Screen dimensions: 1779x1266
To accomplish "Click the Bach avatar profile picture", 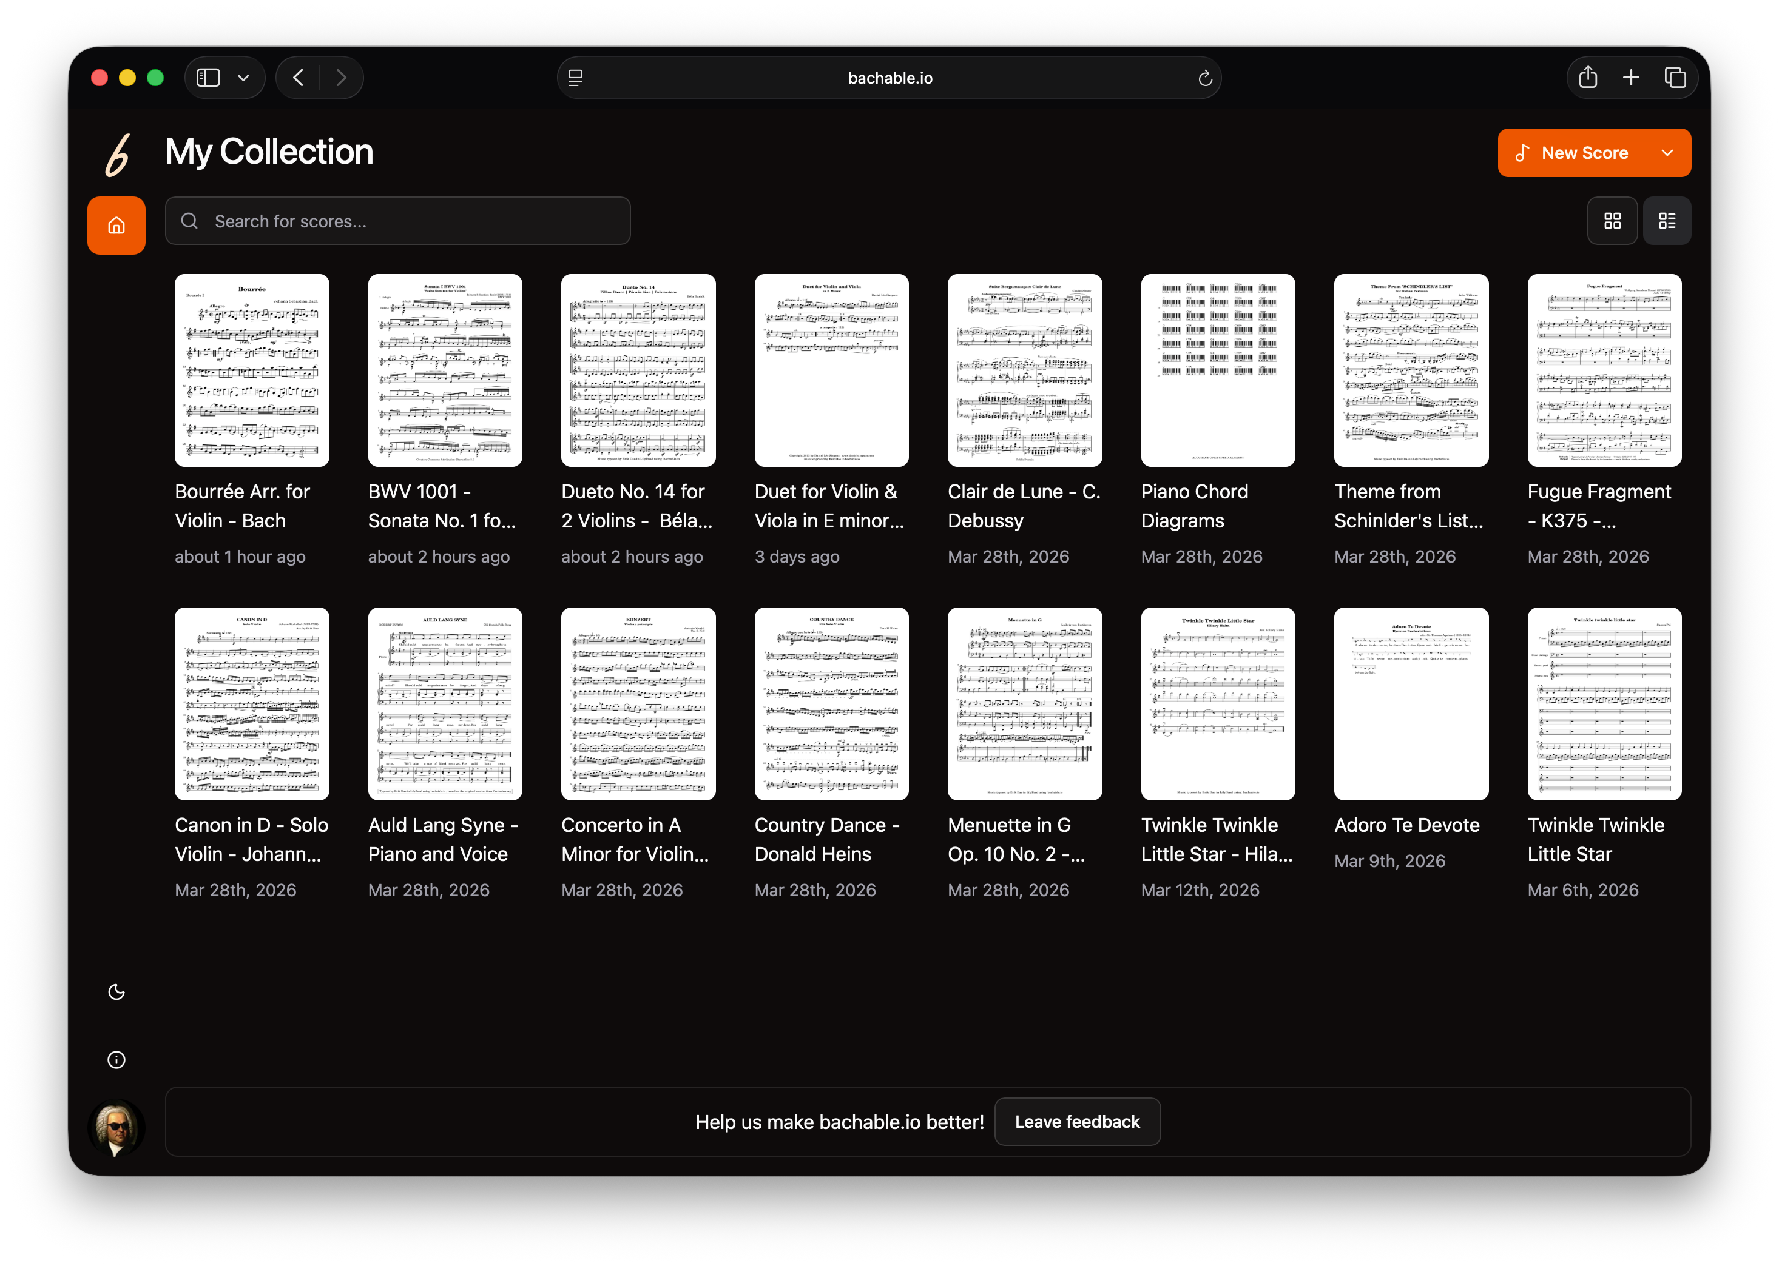I will pyautogui.click(x=116, y=1127).
